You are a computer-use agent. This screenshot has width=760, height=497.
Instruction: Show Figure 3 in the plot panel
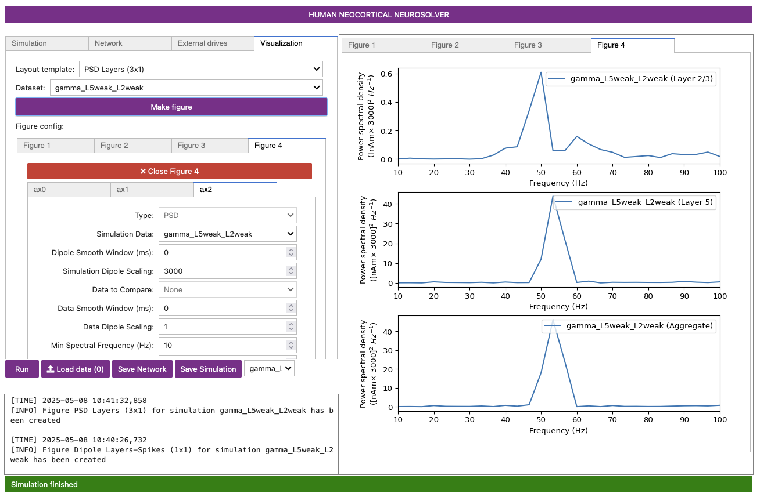pyautogui.click(x=549, y=45)
